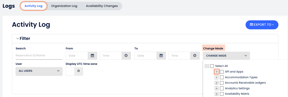Open the ALL USERS dropdown
Image resolution: width=288 pixels, height=97 pixels.
coord(39,71)
